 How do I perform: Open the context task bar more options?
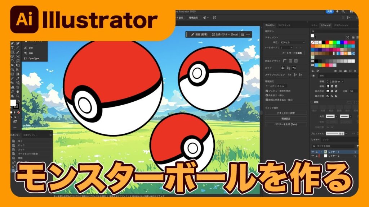248,34
